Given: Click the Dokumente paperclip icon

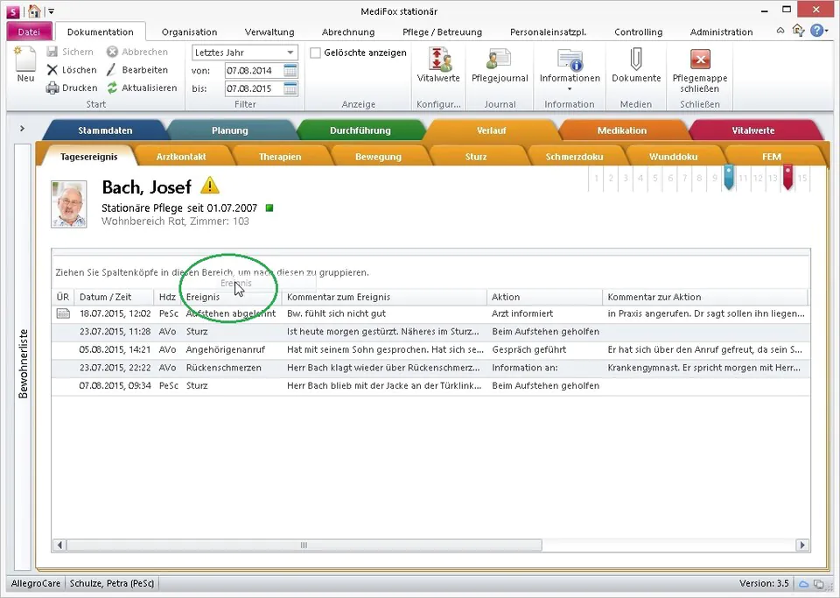Looking at the screenshot, I should 636,60.
